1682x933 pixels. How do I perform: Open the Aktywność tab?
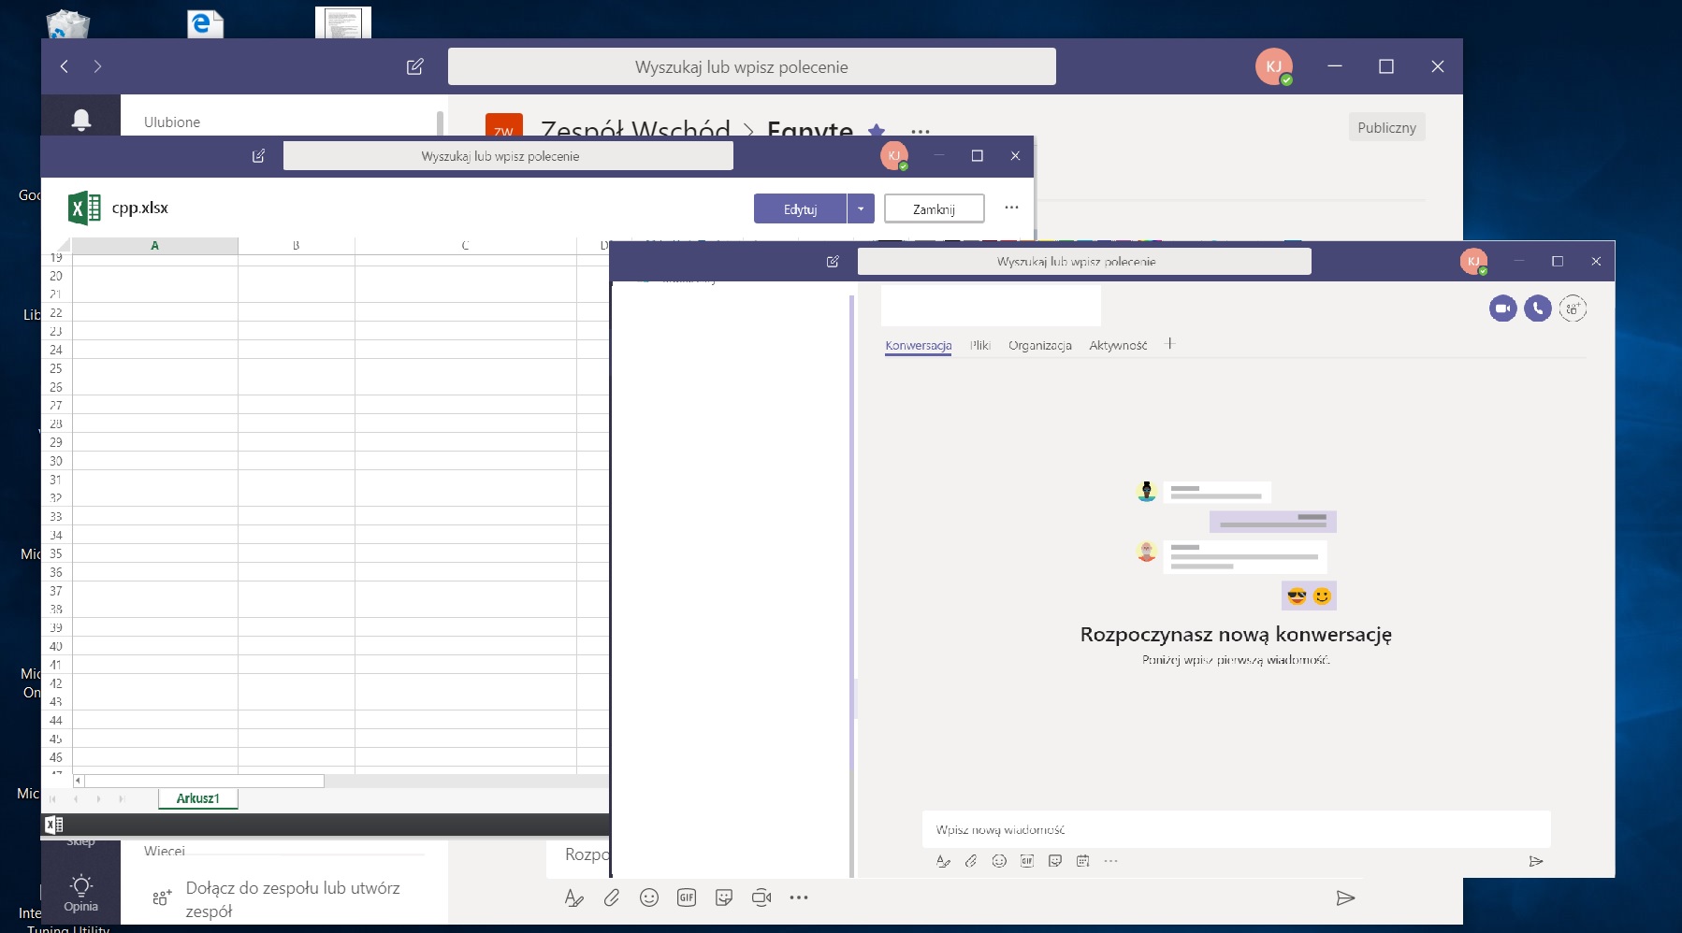[1118, 346]
